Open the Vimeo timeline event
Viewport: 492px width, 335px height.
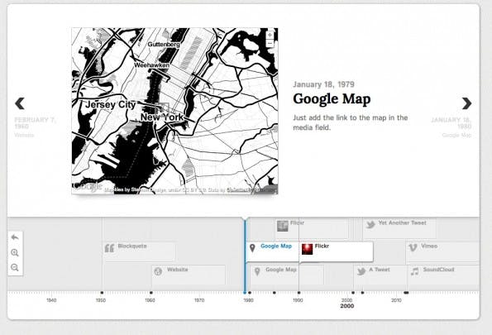pyautogui.click(x=442, y=251)
